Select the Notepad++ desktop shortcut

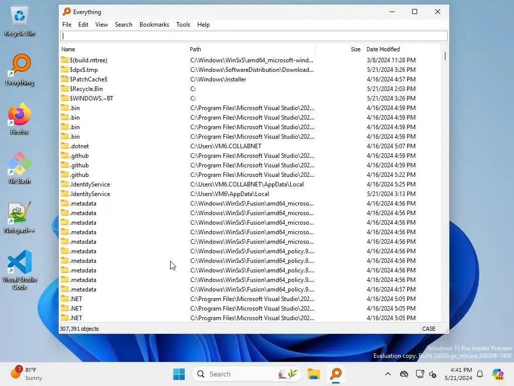click(x=20, y=218)
